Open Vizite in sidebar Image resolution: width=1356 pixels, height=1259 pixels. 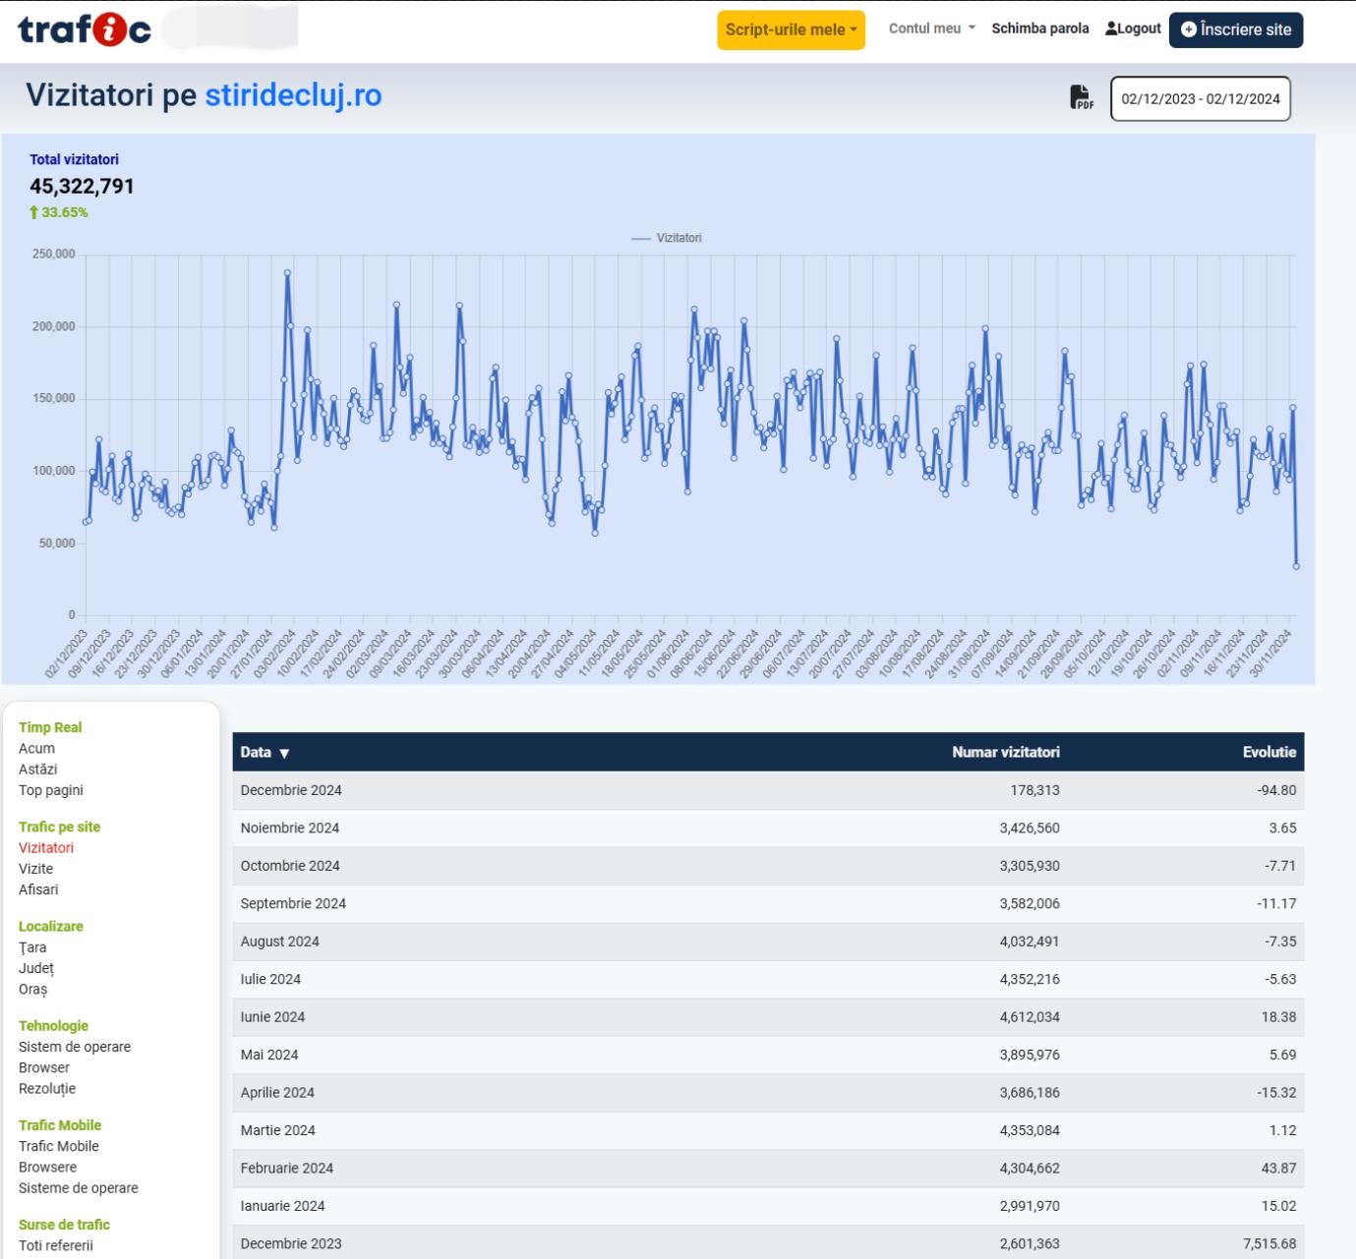pyautogui.click(x=35, y=868)
